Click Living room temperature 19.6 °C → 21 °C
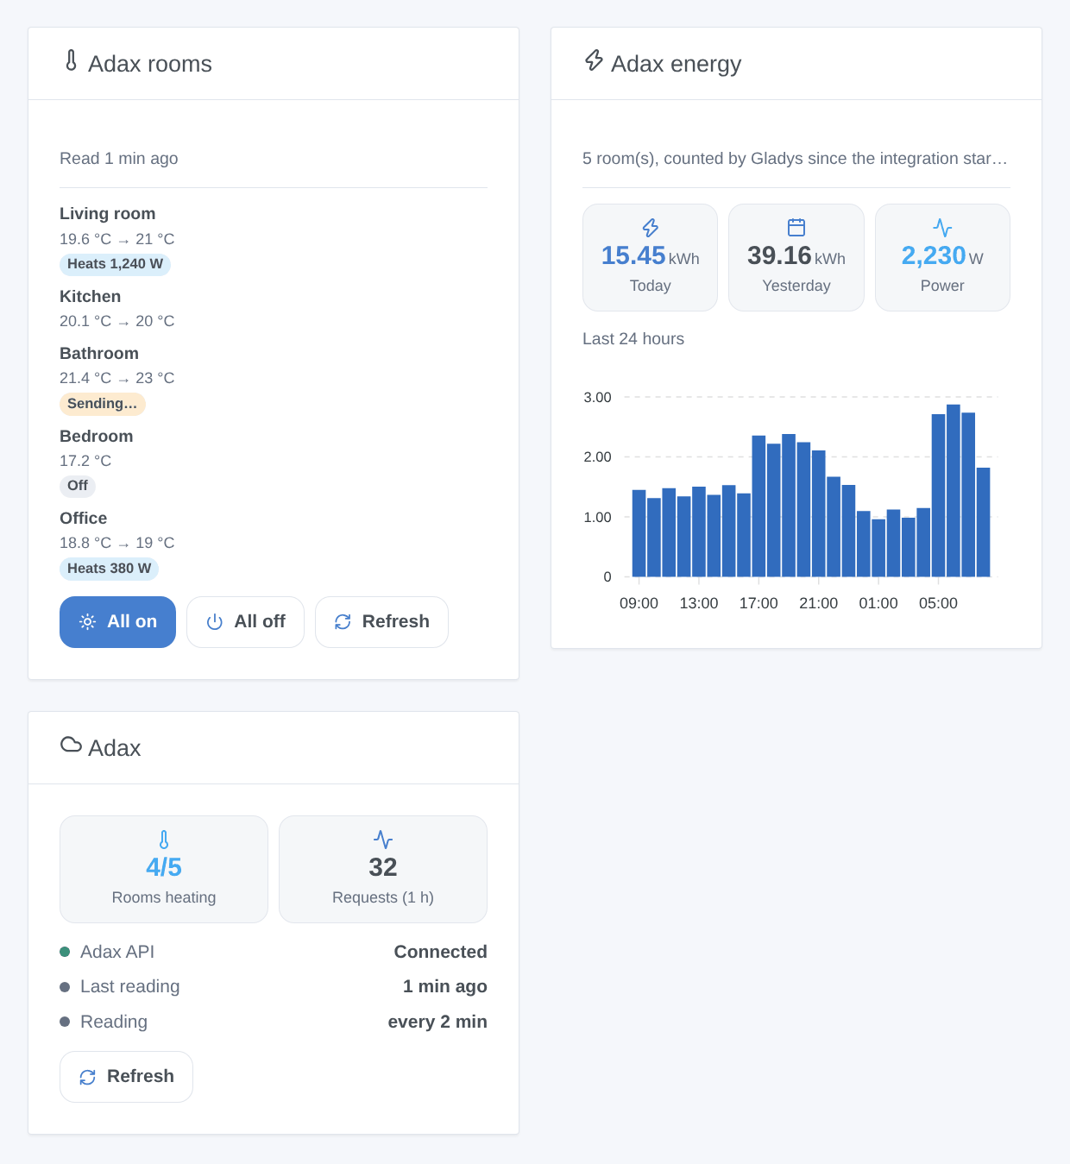 pyautogui.click(x=117, y=239)
